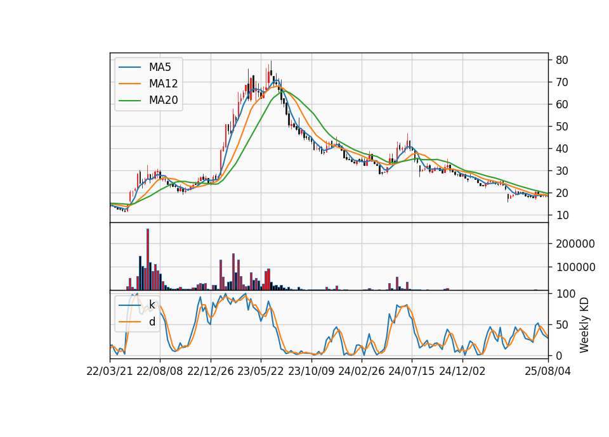This screenshot has width=609, height=437.
Task: Click the price axis value 20
Action: [x=562, y=193]
